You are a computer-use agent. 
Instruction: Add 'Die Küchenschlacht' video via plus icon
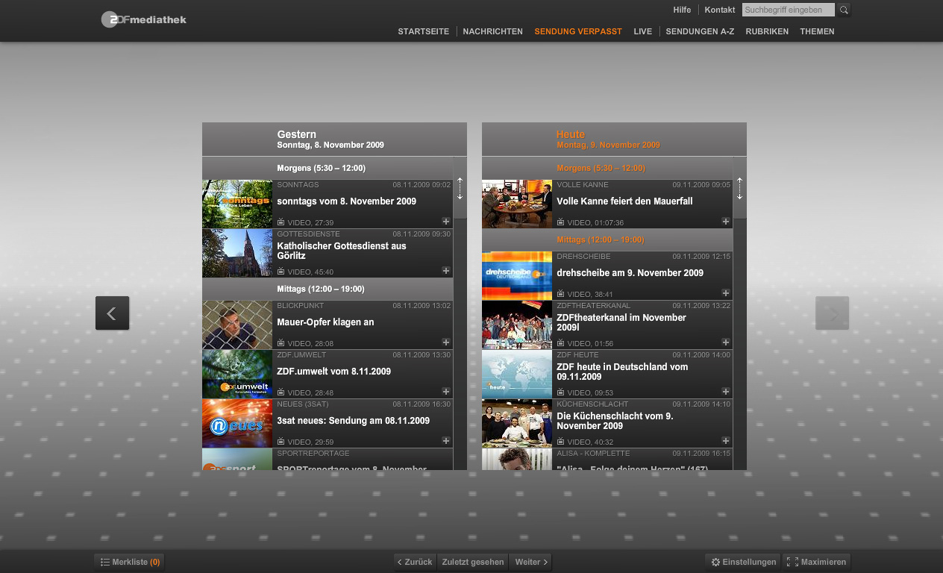point(725,441)
